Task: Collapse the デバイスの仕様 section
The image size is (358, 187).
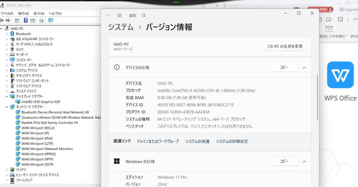Action: click(305, 67)
